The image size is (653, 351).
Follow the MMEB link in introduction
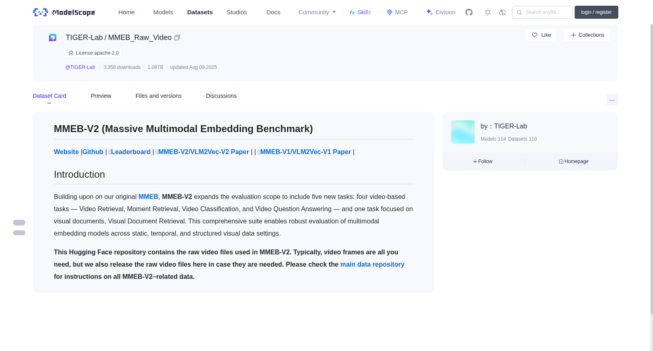(148, 196)
